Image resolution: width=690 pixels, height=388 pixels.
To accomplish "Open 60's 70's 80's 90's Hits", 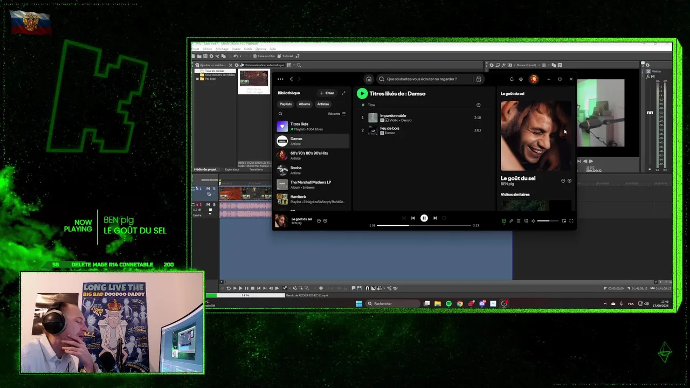I will (313, 156).
